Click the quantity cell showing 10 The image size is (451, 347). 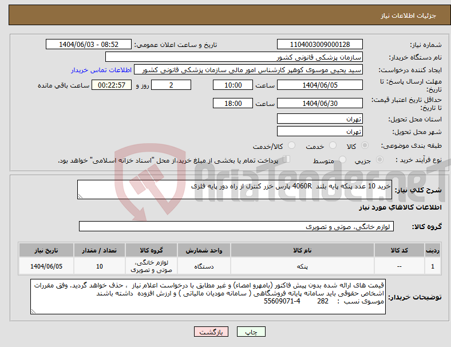tap(99, 266)
